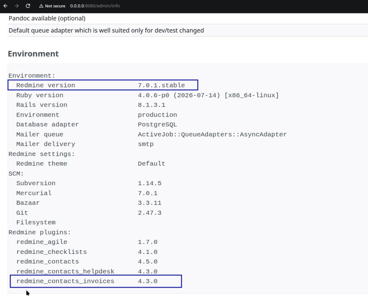Click the 'PostgreSQL' value
This screenshot has width=368, height=302.
[157, 125]
